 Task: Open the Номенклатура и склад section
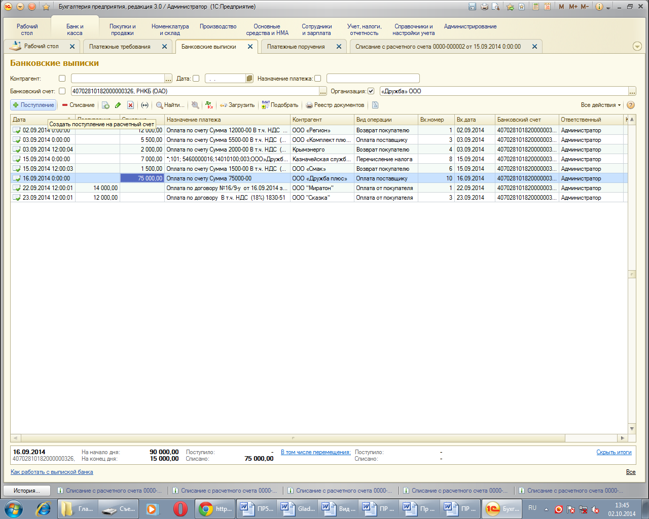coord(170,29)
